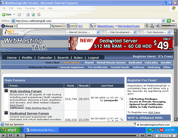Viewport: 178px width, 138px height.
Task: Click the Dedicated Server banner ad
Action: pyautogui.click(x=120, y=44)
